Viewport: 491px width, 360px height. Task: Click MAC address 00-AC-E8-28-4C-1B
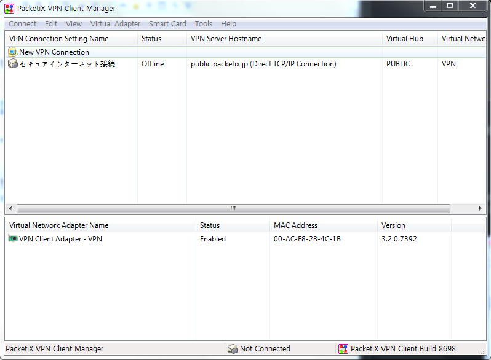pyautogui.click(x=307, y=239)
